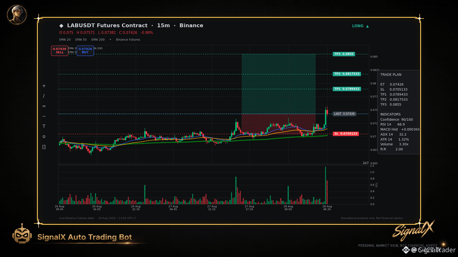Click the 26 Aug 09:45 time label
458x257 pixels.
[x=59, y=208]
